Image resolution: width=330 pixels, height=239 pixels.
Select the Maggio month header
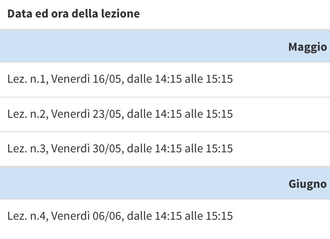(x=307, y=47)
